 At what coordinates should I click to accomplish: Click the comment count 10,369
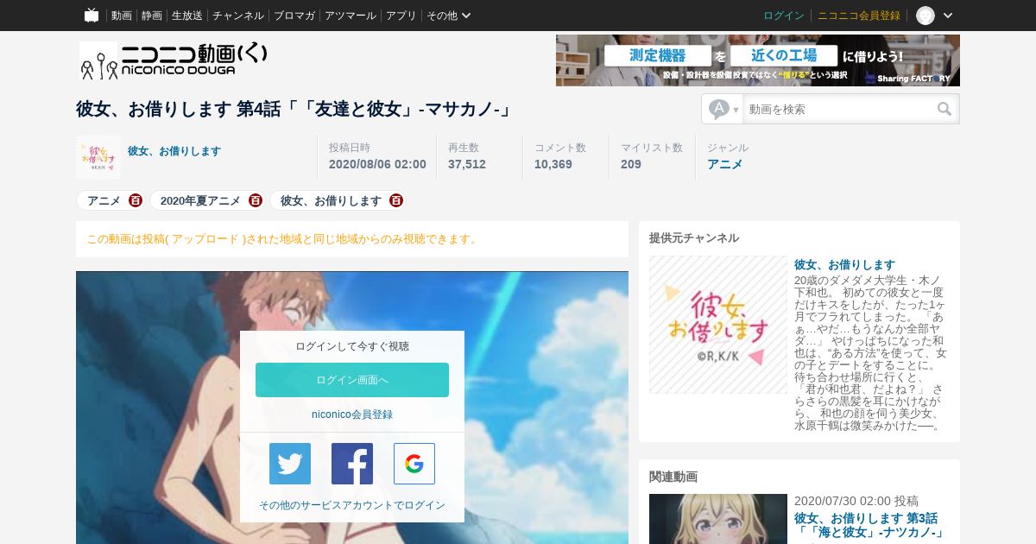[553, 164]
